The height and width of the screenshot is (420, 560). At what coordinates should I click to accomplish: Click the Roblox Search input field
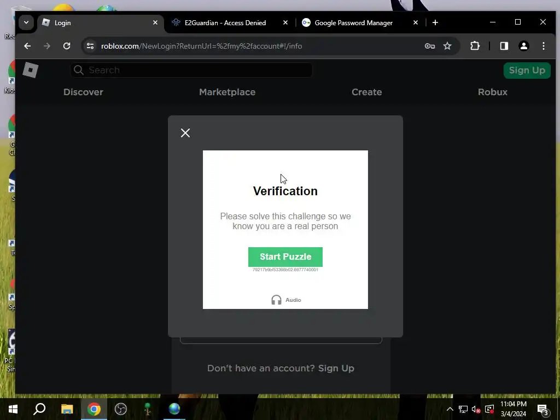(x=191, y=70)
